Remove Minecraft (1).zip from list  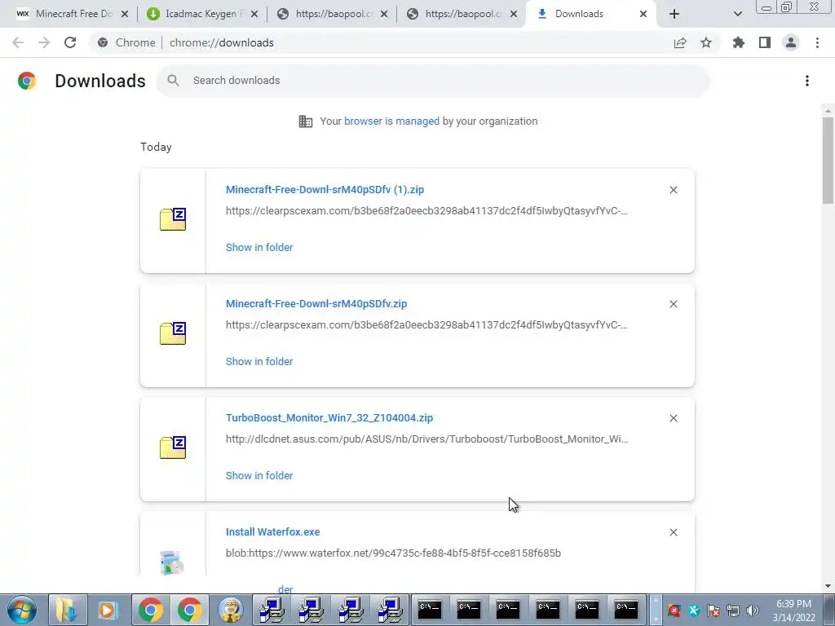[674, 190]
